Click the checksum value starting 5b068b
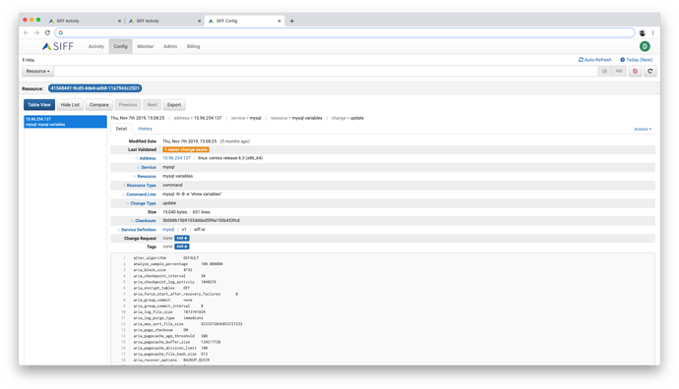 click(x=201, y=220)
